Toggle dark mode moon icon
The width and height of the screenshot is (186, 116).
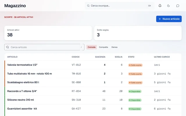169,6
